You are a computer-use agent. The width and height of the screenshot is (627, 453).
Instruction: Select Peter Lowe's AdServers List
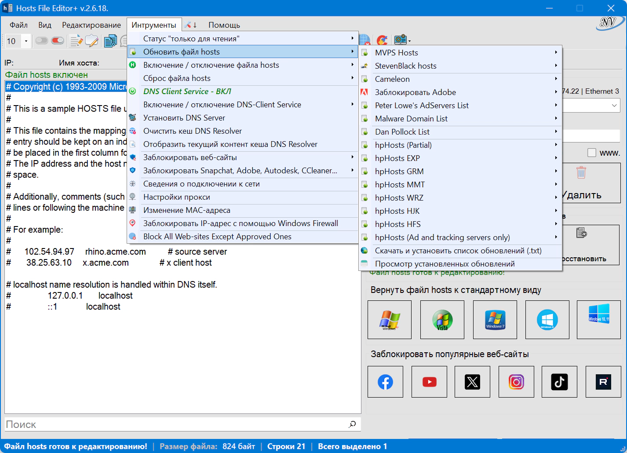[460, 106]
